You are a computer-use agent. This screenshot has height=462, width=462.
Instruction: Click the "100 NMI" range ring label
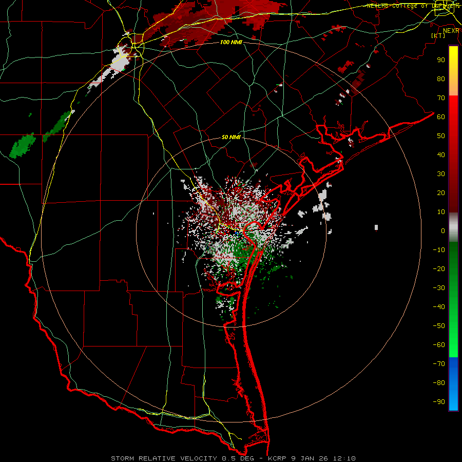(x=231, y=43)
